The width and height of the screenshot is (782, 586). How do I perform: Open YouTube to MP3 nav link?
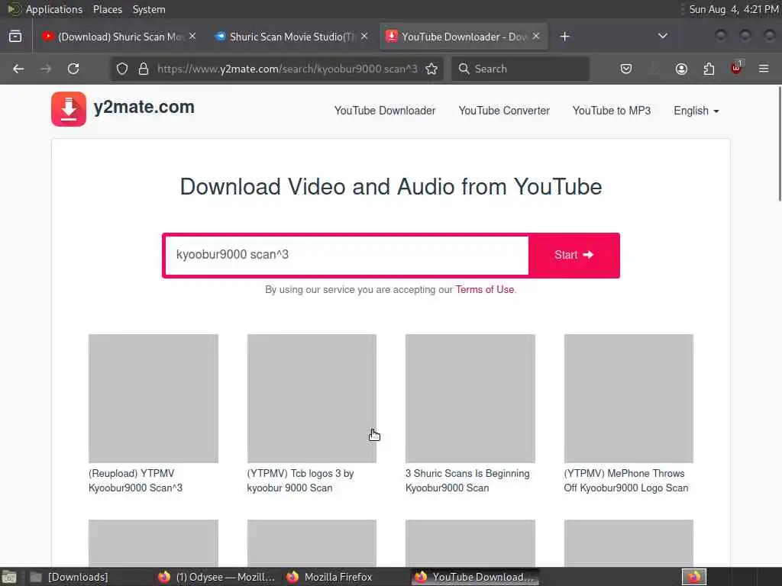click(612, 111)
